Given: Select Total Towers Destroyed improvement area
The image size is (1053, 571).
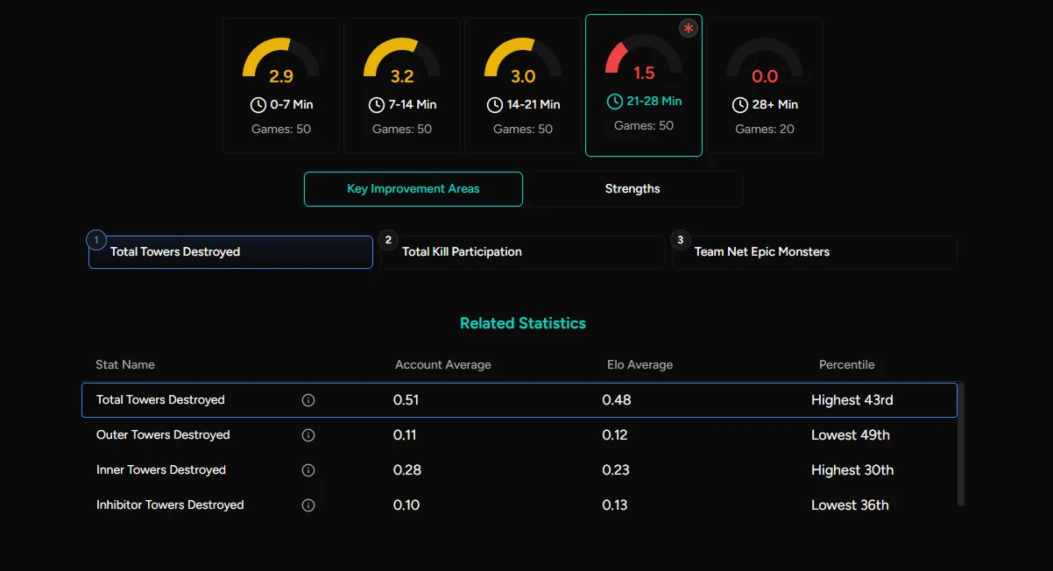Looking at the screenshot, I should (230, 252).
